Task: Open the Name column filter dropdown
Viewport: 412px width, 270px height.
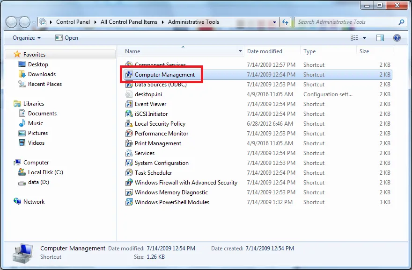Action: click(x=240, y=51)
